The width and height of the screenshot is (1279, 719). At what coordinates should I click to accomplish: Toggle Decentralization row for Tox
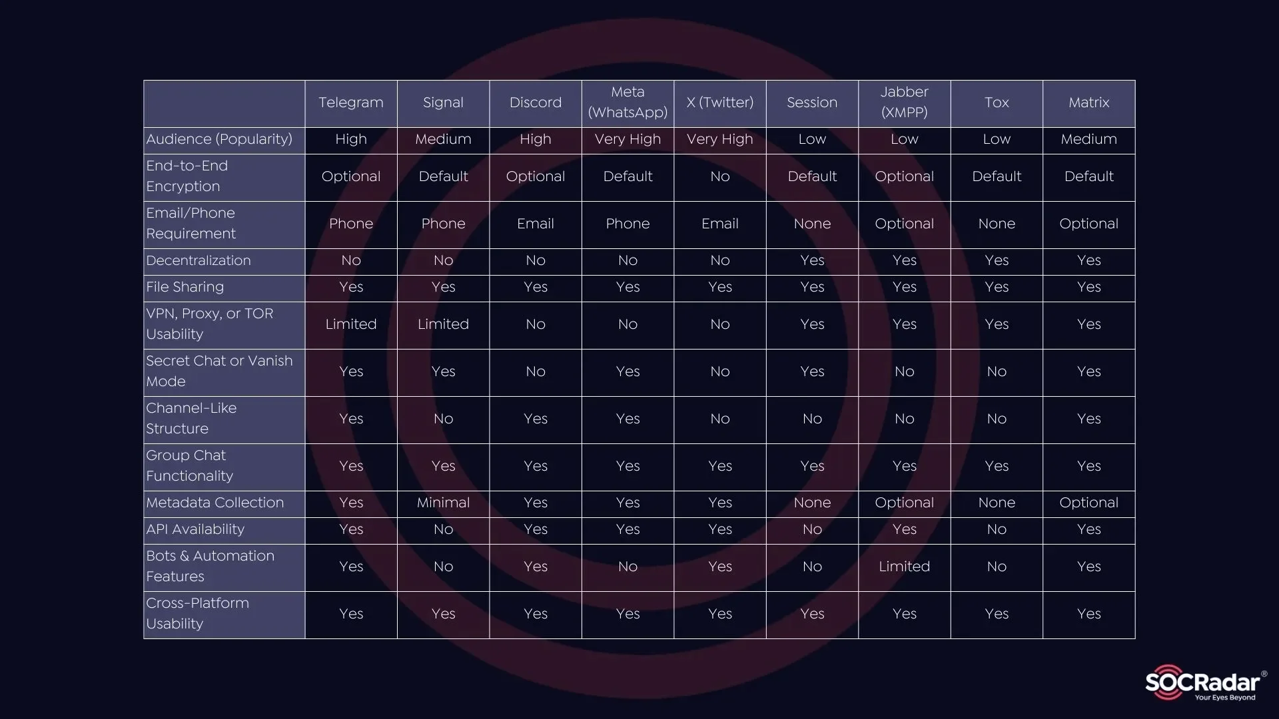tap(996, 261)
